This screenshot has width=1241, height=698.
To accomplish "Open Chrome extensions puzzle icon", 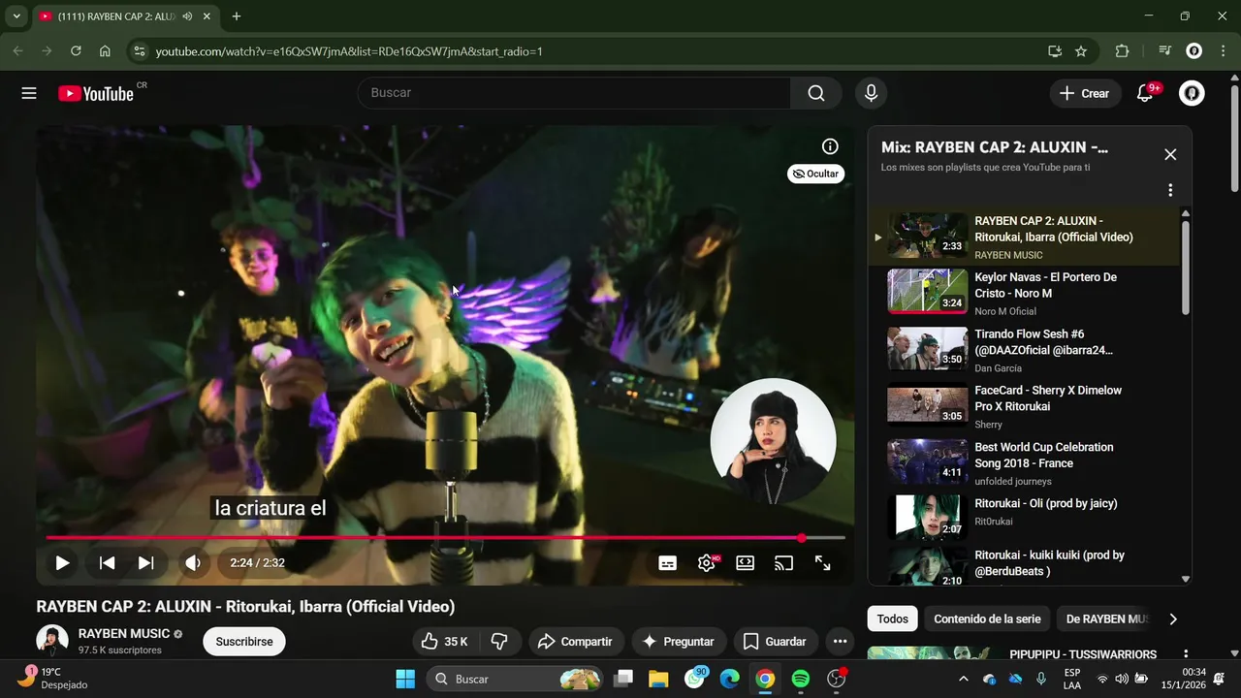I will coord(1123,50).
